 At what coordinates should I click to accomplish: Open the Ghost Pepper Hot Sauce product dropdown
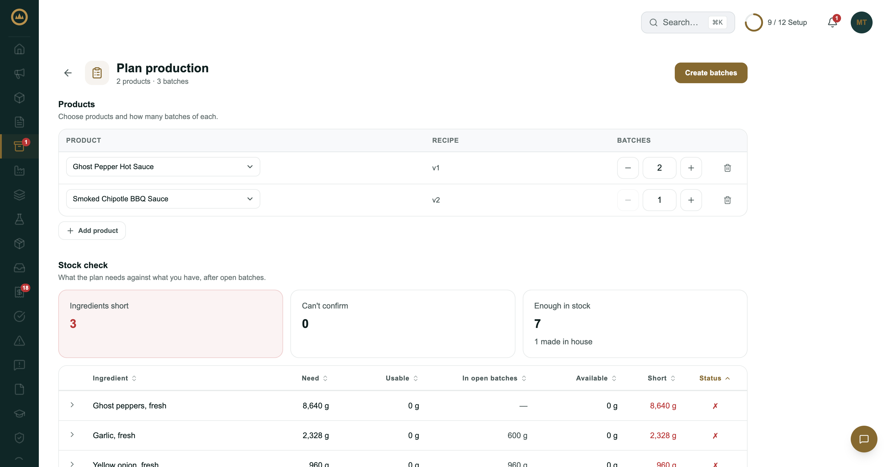pyautogui.click(x=163, y=167)
